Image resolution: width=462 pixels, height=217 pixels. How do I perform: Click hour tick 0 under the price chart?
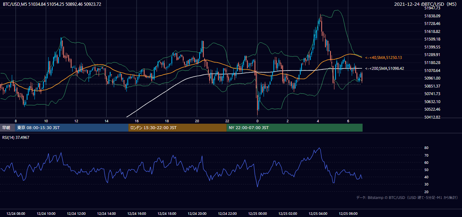(x=257, y=121)
